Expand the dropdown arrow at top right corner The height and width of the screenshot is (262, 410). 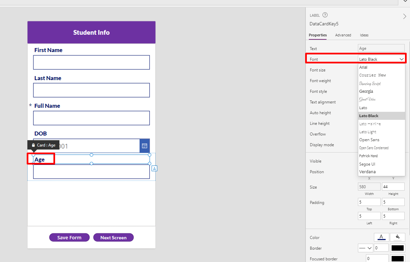coord(405,2)
